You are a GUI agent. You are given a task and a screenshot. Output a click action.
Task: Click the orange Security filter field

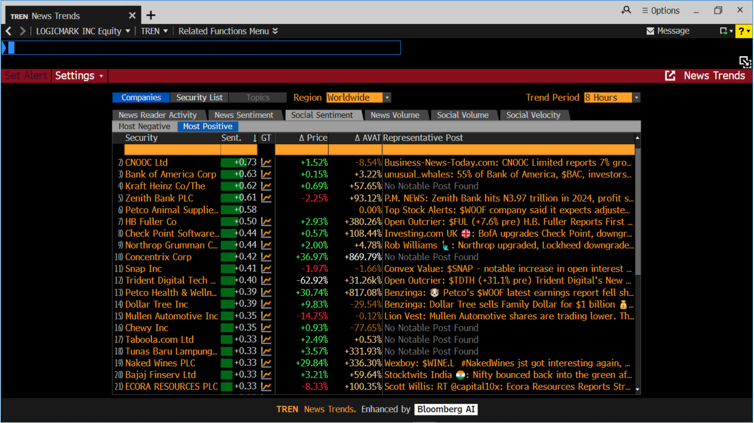(172, 150)
